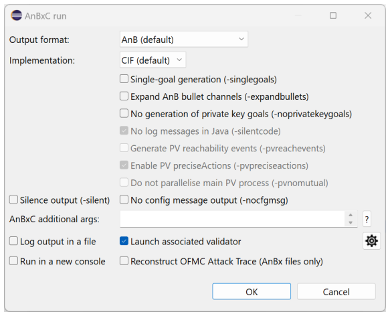The width and height of the screenshot is (390, 316).
Task: Maximize the AnBxC run dialog
Action: 333,15
